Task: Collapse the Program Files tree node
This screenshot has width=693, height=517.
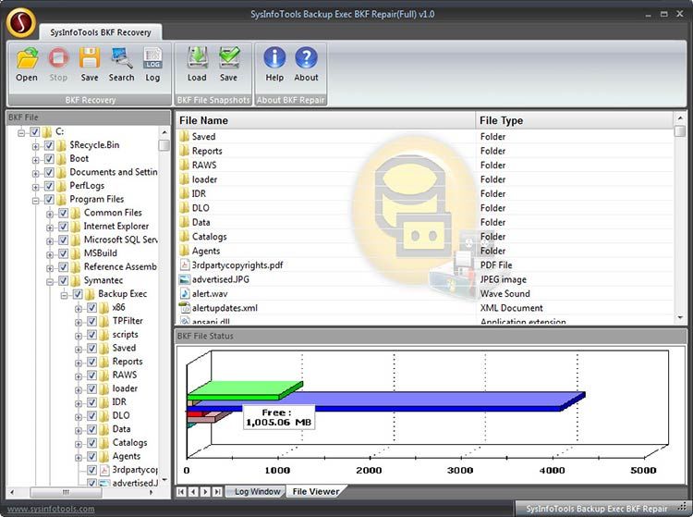Action: tap(35, 200)
